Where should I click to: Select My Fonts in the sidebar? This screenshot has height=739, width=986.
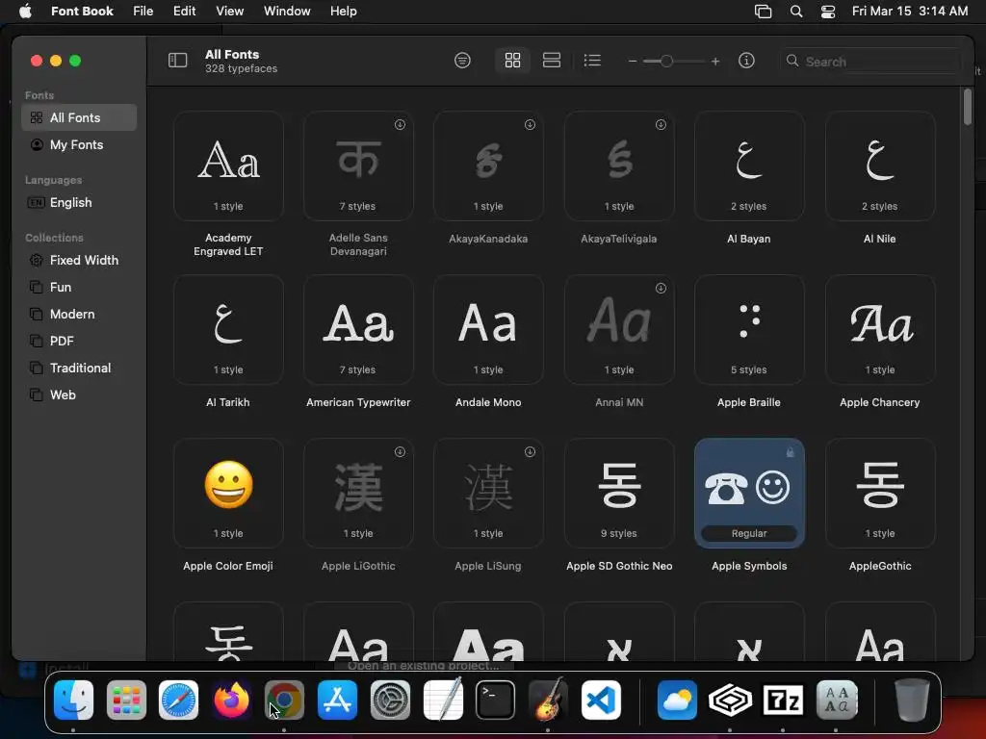(x=79, y=144)
